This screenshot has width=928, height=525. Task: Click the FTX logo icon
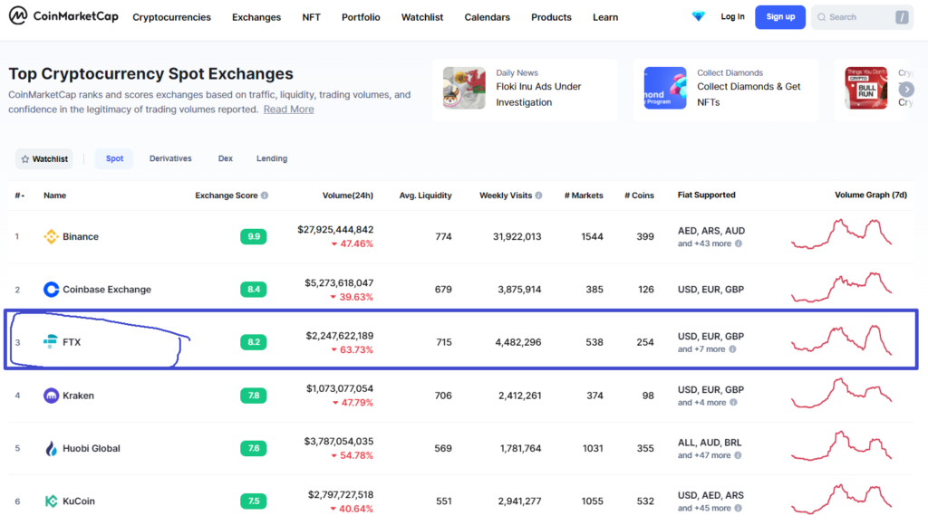[51, 342]
